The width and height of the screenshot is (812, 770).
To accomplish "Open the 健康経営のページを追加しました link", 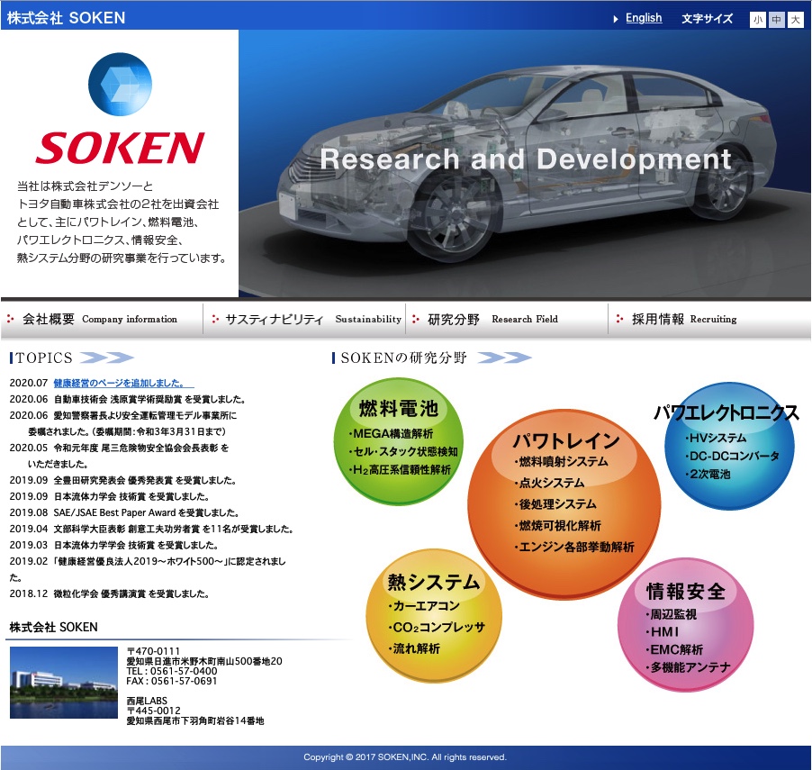I will pos(123,384).
